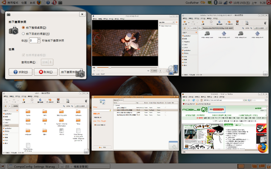271x169 pixels.
Task: Click the show desktop icon on the bottom panel
Action: tap(3, 166)
